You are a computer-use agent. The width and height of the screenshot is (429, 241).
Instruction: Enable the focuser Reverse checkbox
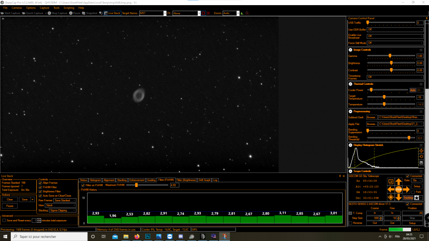pos(350,223)
